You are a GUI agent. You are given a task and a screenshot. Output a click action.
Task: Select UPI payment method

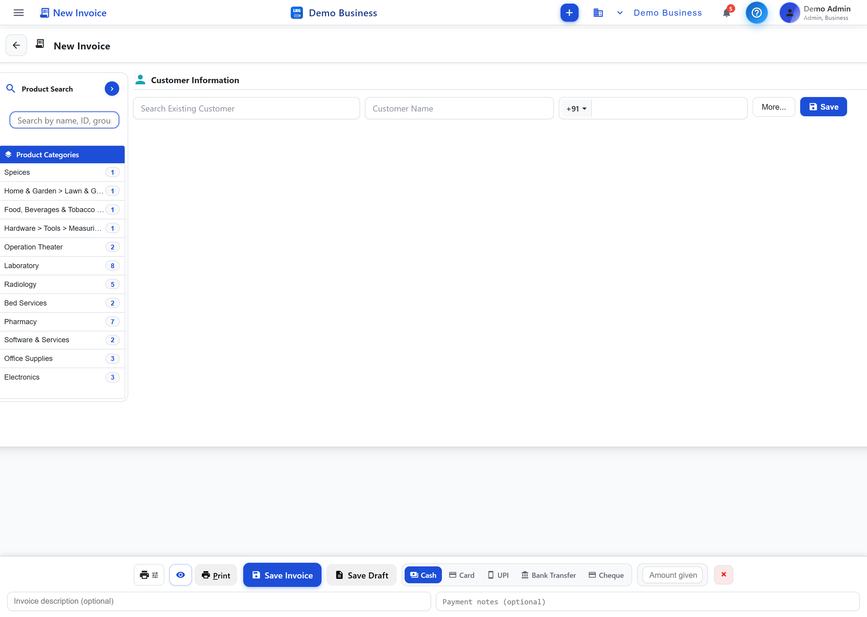tap(498, 575)
